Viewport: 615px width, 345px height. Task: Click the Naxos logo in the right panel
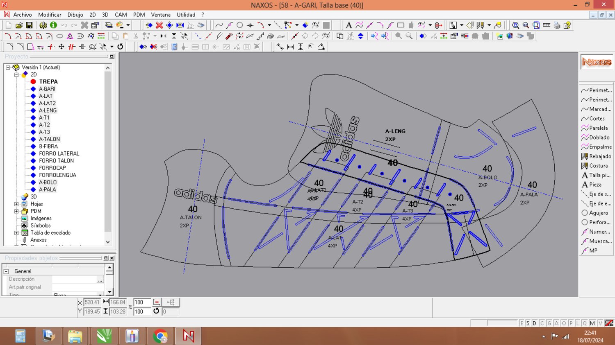pos(597,62)
